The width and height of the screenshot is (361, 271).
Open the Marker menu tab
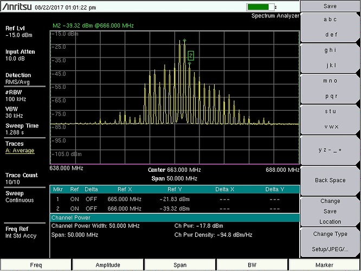point(324,264)
